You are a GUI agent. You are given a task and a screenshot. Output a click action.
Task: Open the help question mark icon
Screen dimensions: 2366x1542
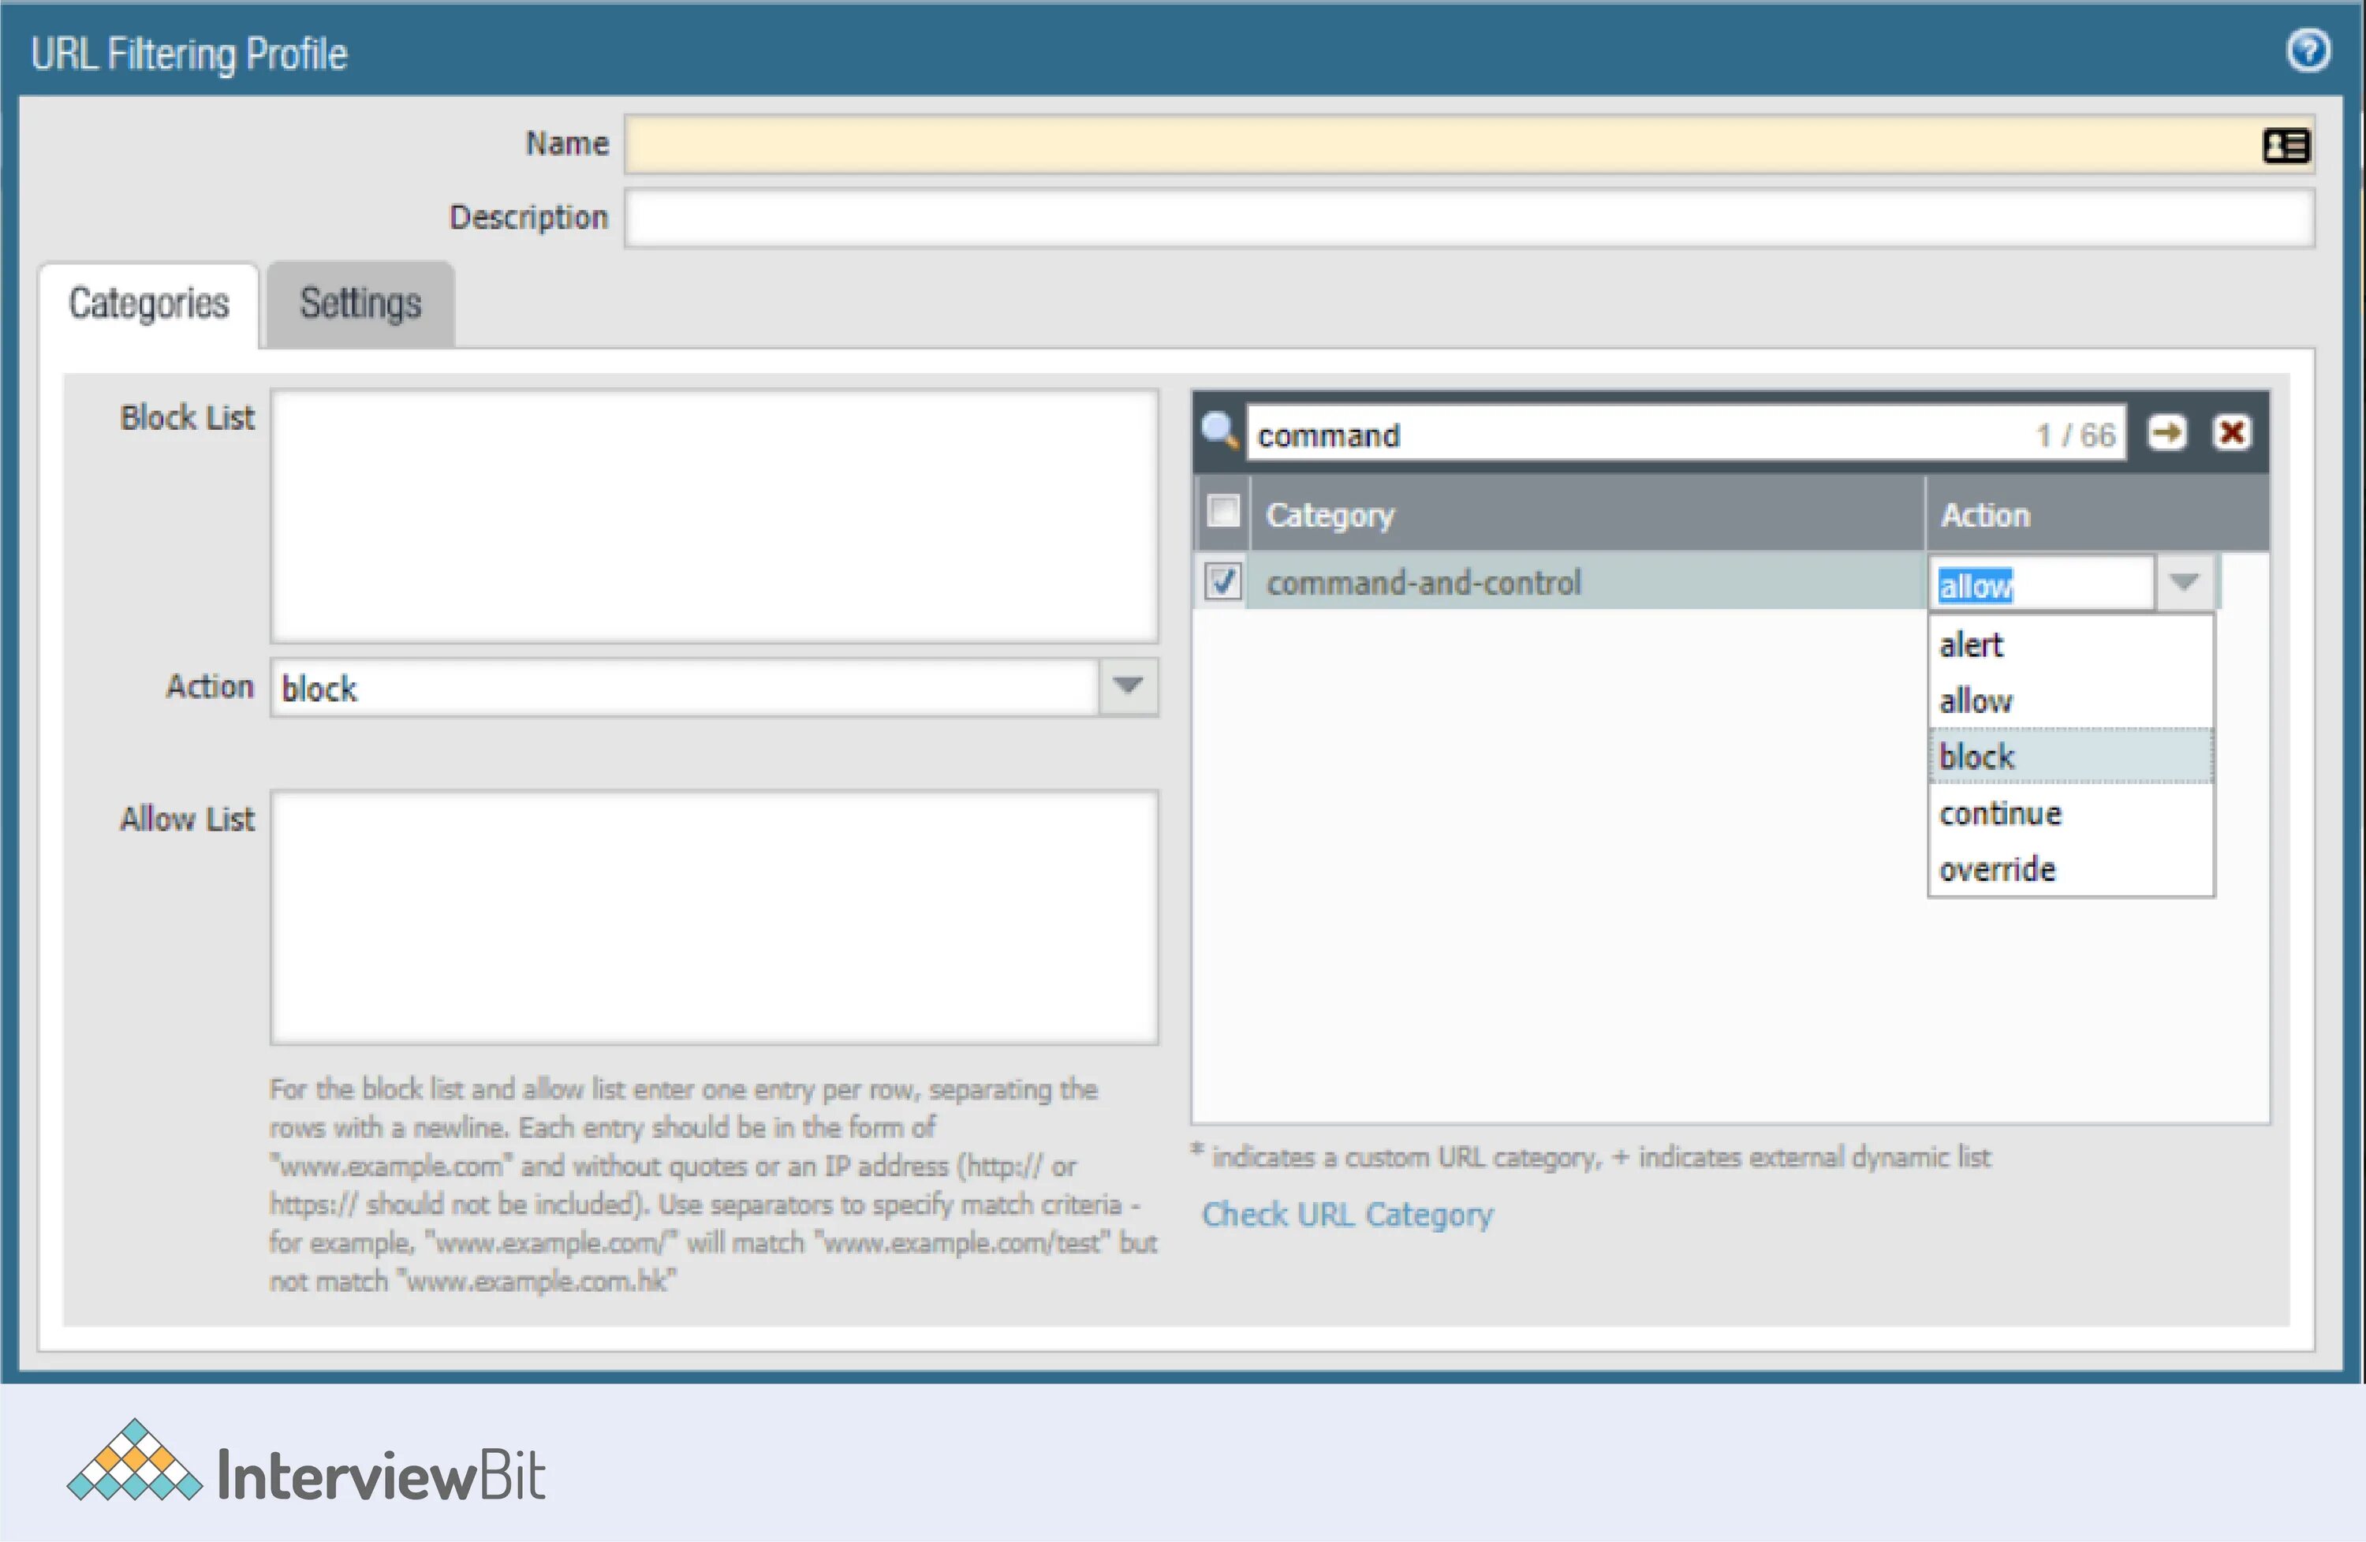pos(2308,50)
